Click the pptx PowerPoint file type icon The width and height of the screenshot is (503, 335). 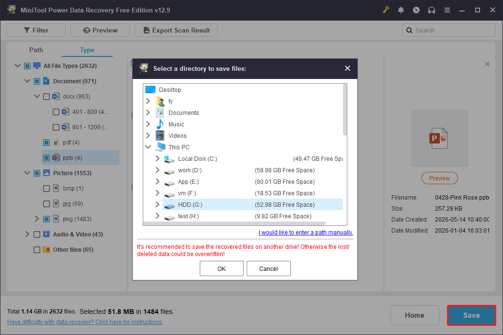point(56,158)
